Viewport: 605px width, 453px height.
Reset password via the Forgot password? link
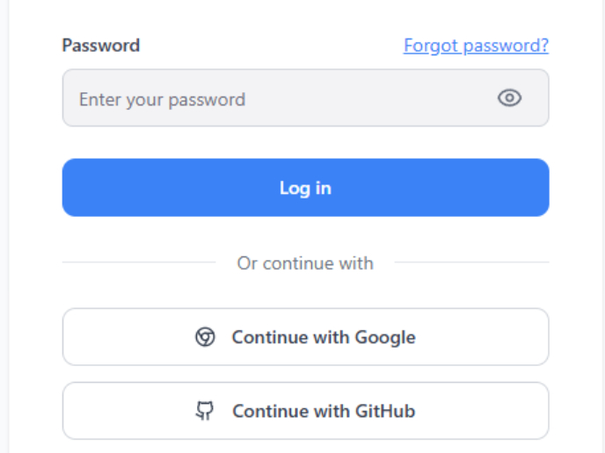pos(476,45)
